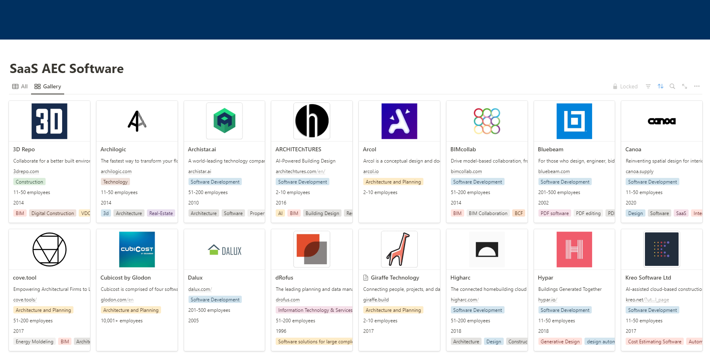Visit the bluebeam.com link
This screenshot has height=355, width=710.
(x=554, y=171)
